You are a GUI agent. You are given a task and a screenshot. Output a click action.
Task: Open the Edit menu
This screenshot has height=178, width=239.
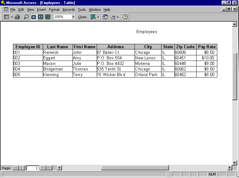tap(21, 10)
